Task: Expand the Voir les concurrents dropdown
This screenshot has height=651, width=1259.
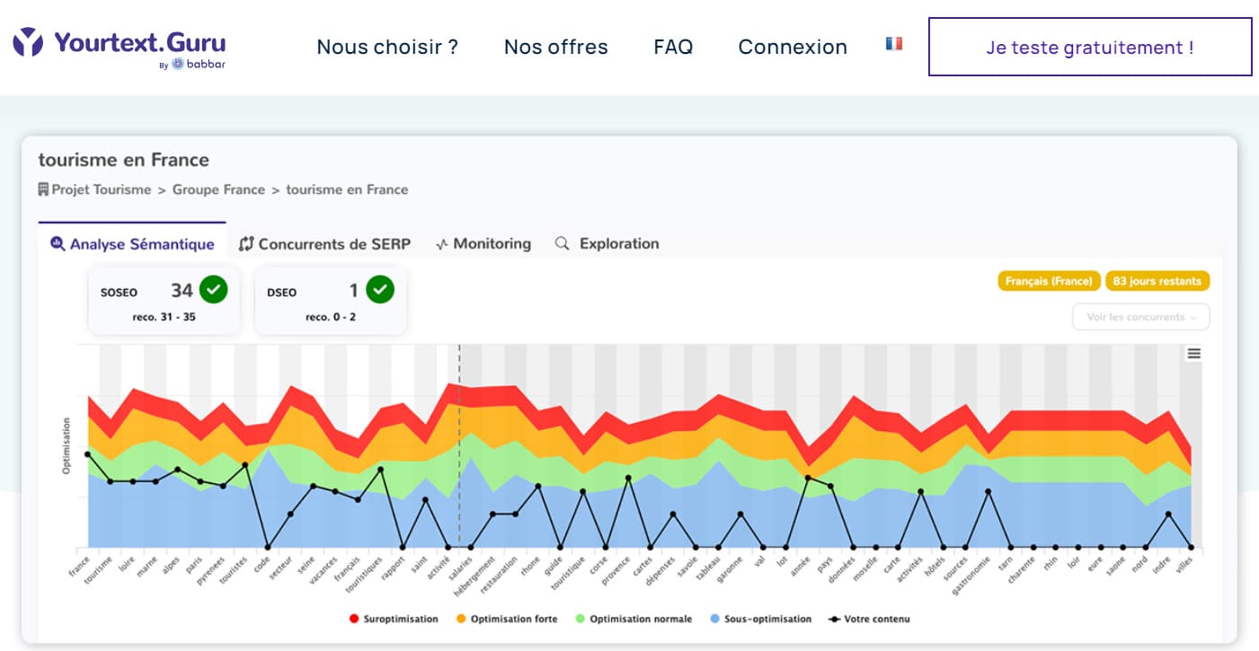Action: point(1141,317)
